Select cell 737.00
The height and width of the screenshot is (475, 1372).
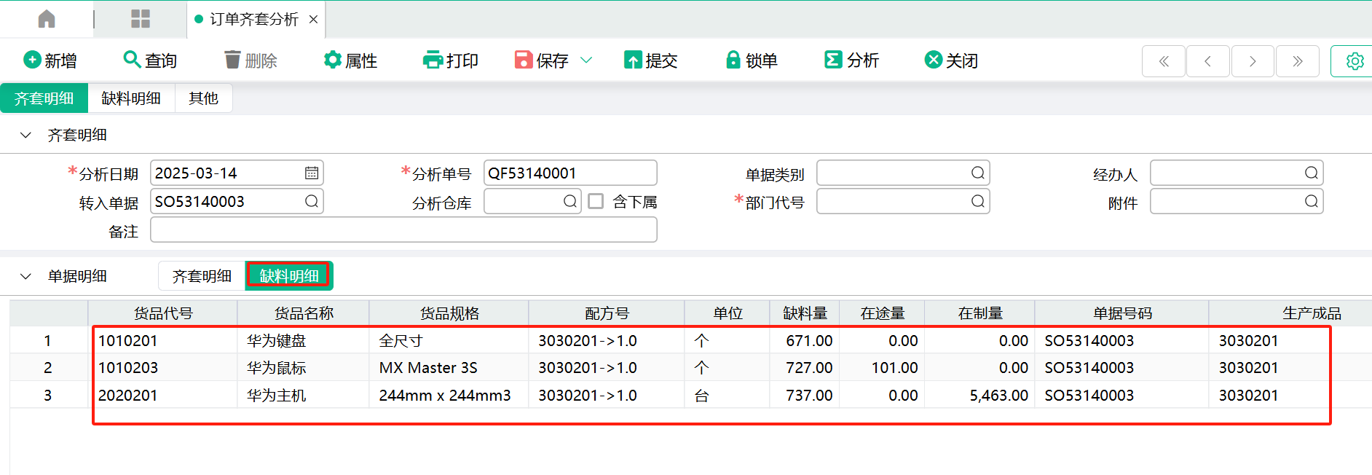tap(805, 396)
